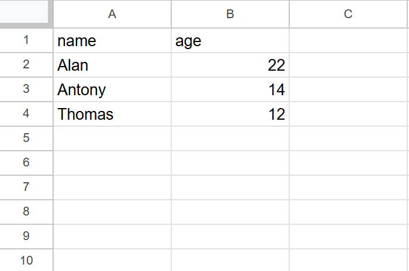Click the cell showing age 22

click(x=230, y=65)
